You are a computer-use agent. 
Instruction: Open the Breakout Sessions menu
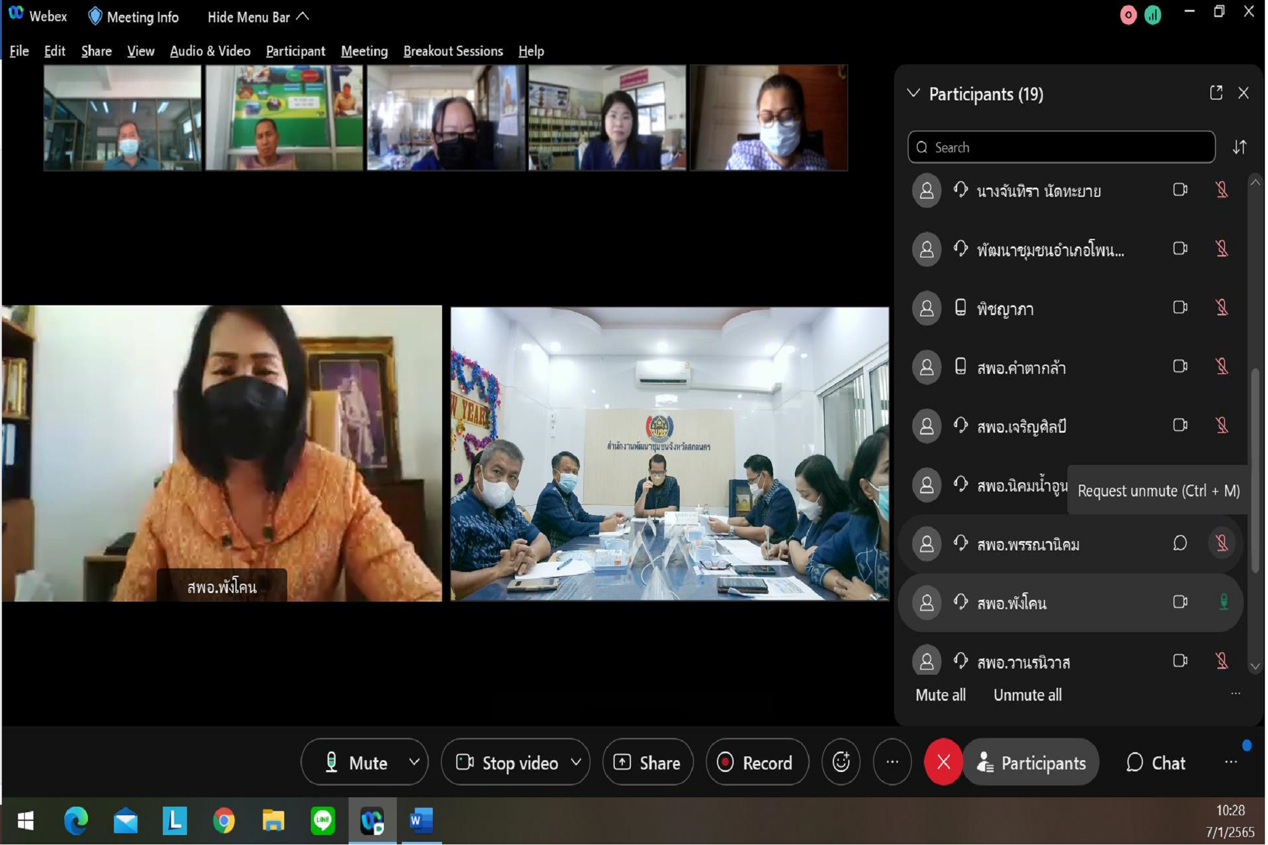(x=453, y=51)
